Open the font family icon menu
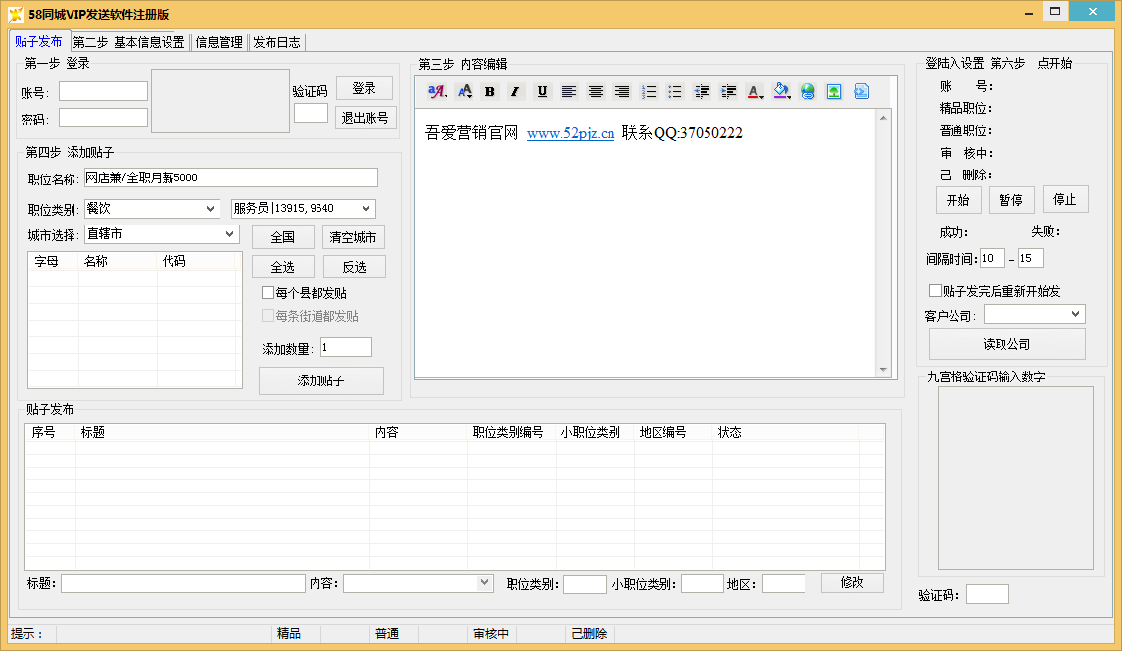 point(437,92)
